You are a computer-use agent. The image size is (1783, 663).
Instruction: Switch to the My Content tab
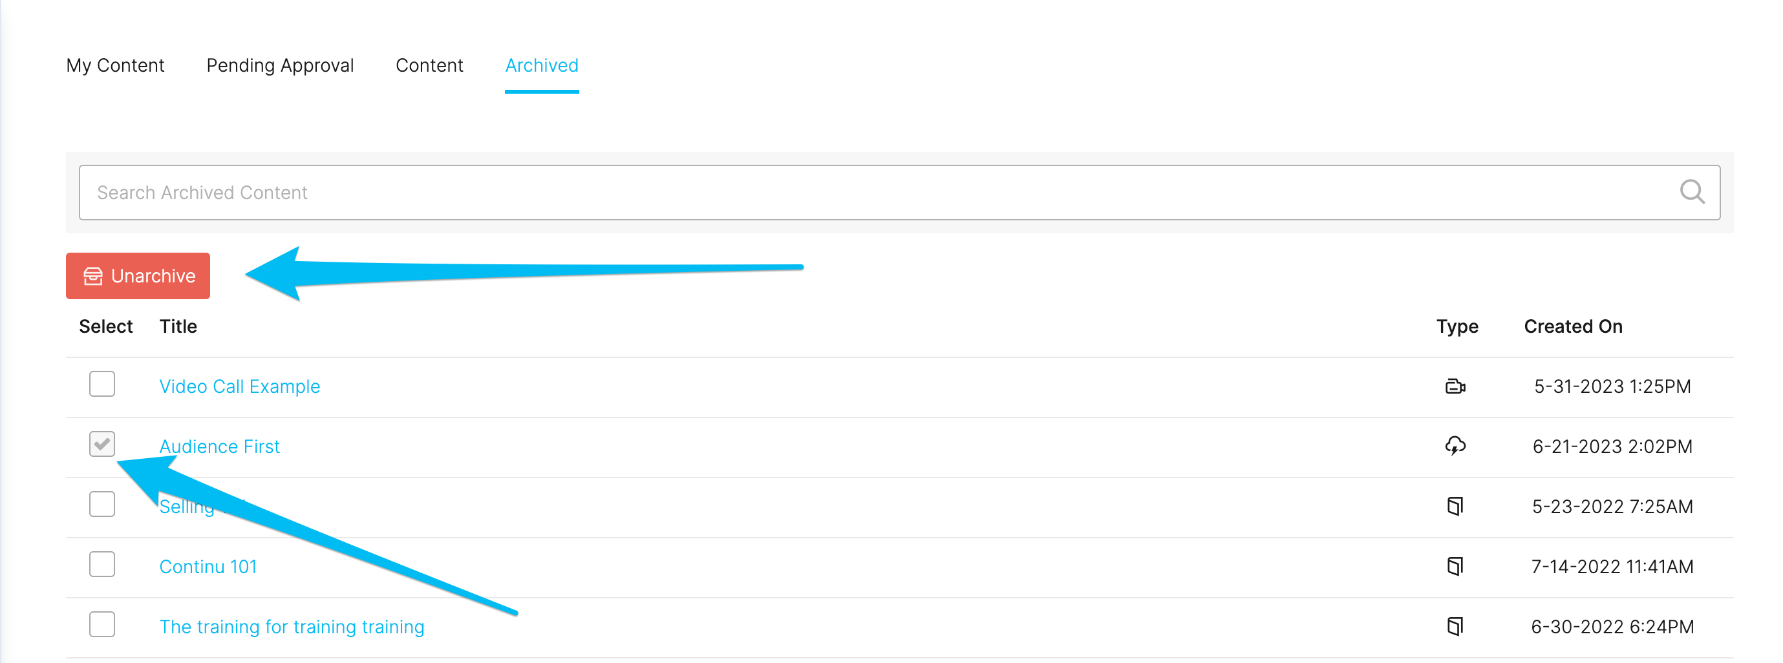[x=115, y=66]
